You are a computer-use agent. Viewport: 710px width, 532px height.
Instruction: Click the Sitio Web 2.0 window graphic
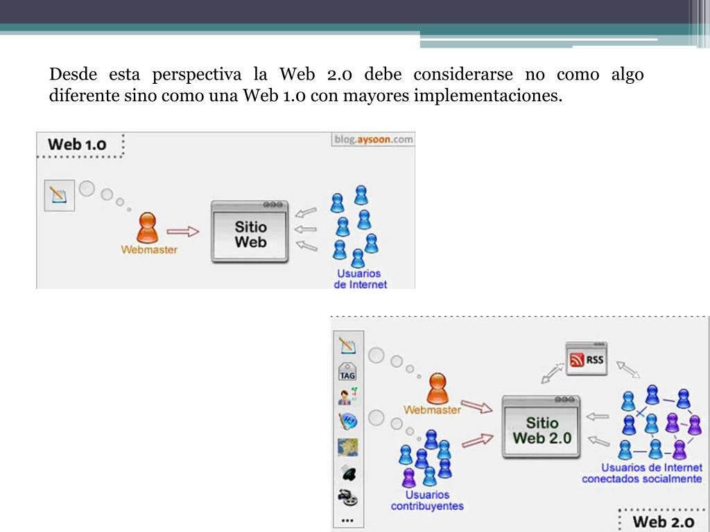541,427
